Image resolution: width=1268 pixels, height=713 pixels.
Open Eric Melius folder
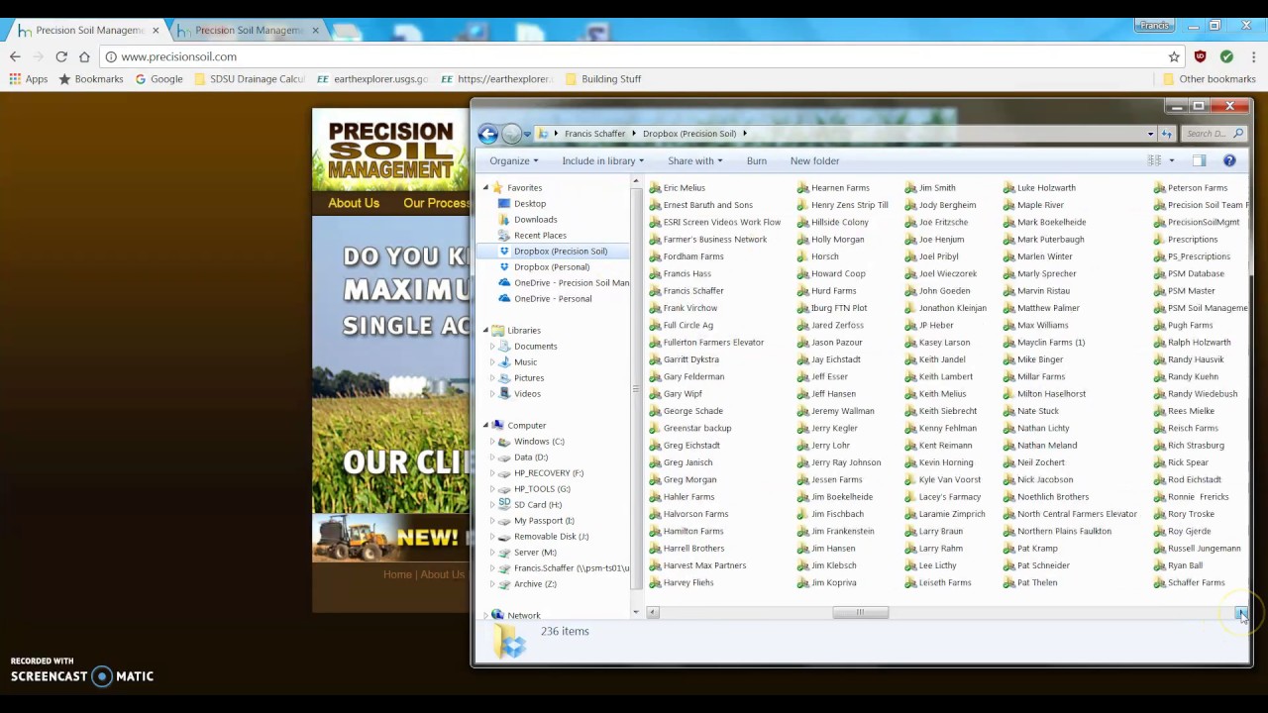tap(677, 188)
